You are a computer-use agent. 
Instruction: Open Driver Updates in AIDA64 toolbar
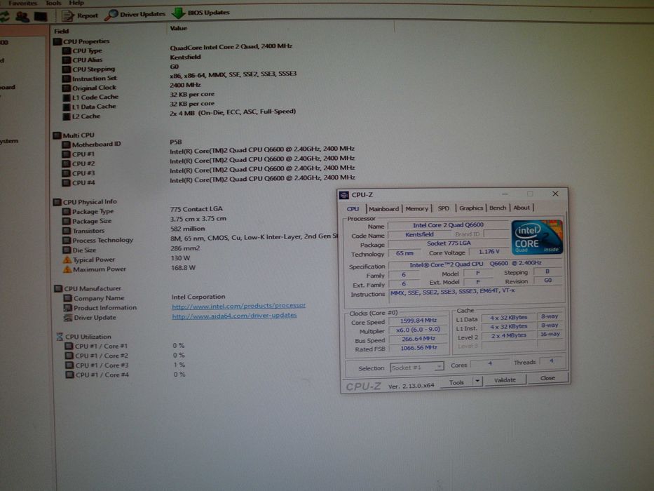pos(135,14)
